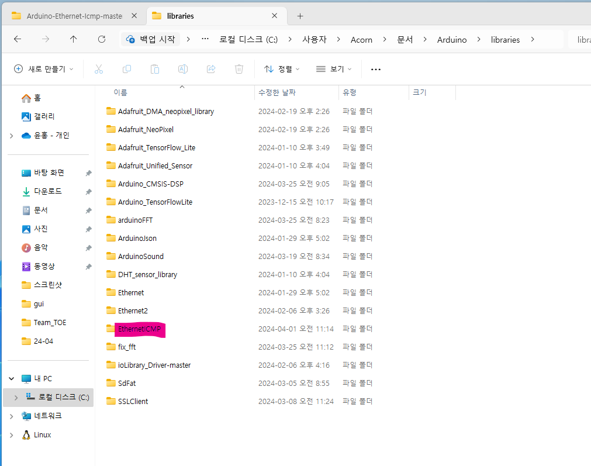
Task: Click the Paste clipboard icon
Action: click(155, 69)
